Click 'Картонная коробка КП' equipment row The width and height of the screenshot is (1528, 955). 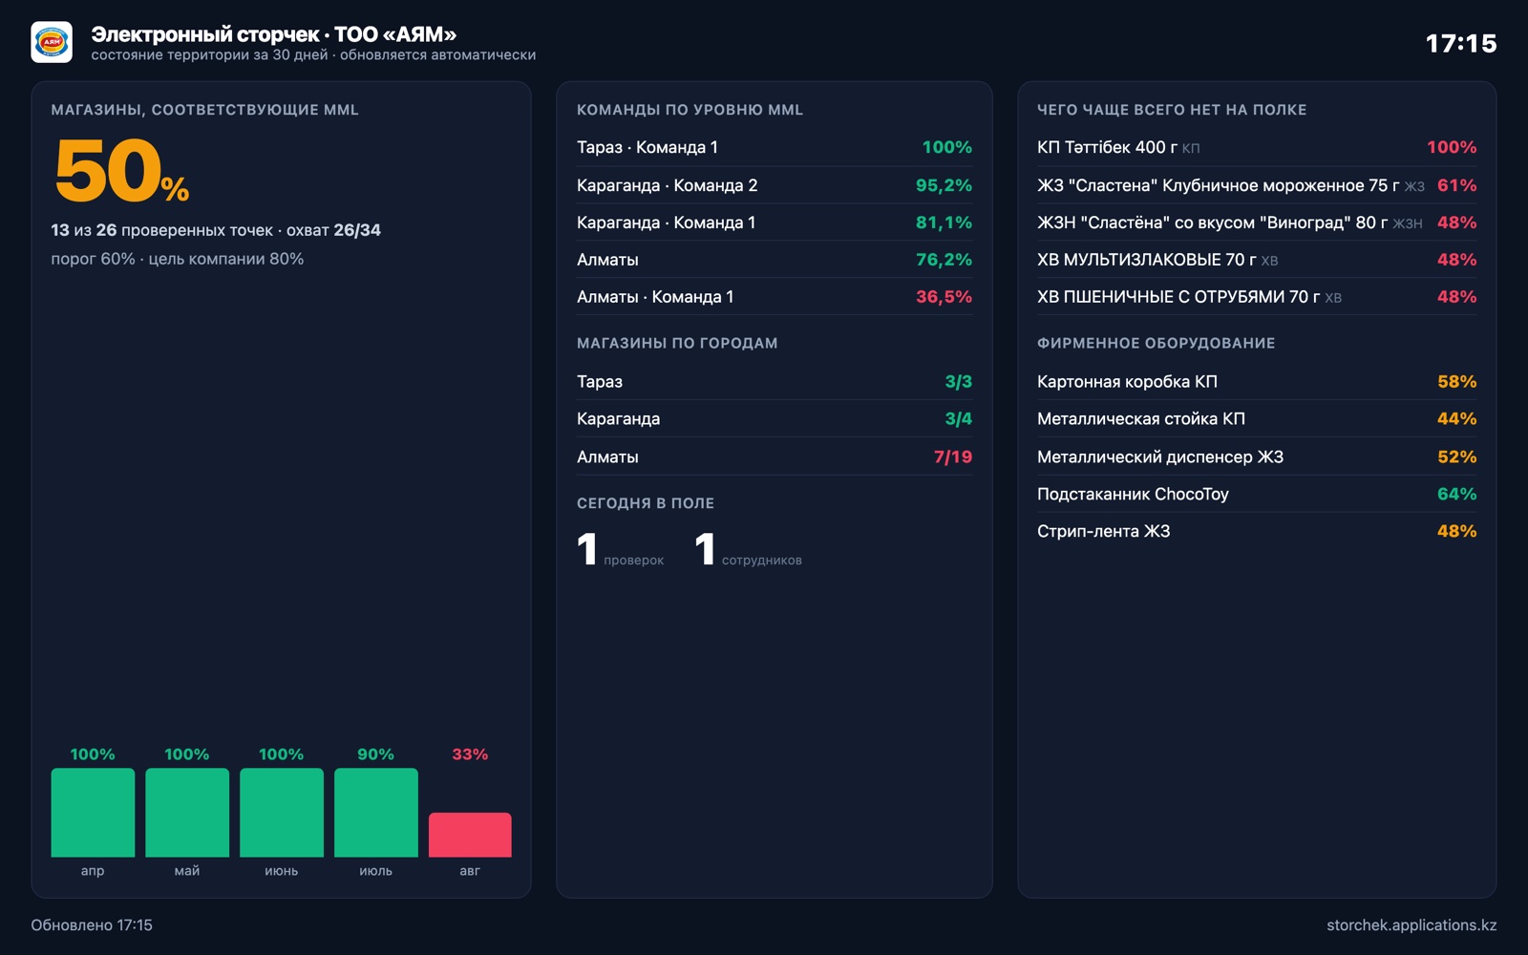click(x=1257, y=381)
